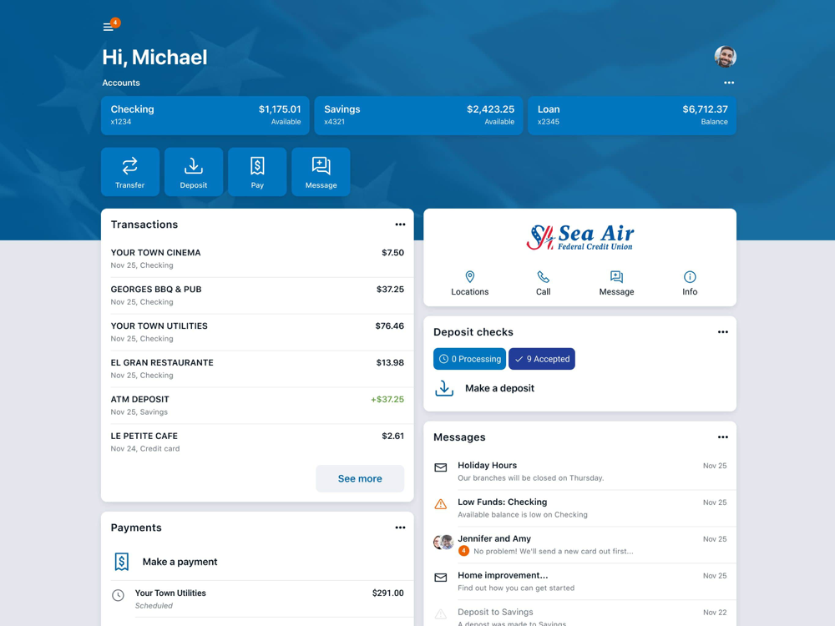Click the Transfer quick action
This screenshot has width=835, height=626.
pos(130,172)
